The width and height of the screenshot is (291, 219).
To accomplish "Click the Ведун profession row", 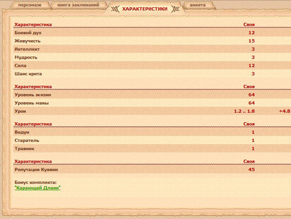I will click(x=152, y=132).
